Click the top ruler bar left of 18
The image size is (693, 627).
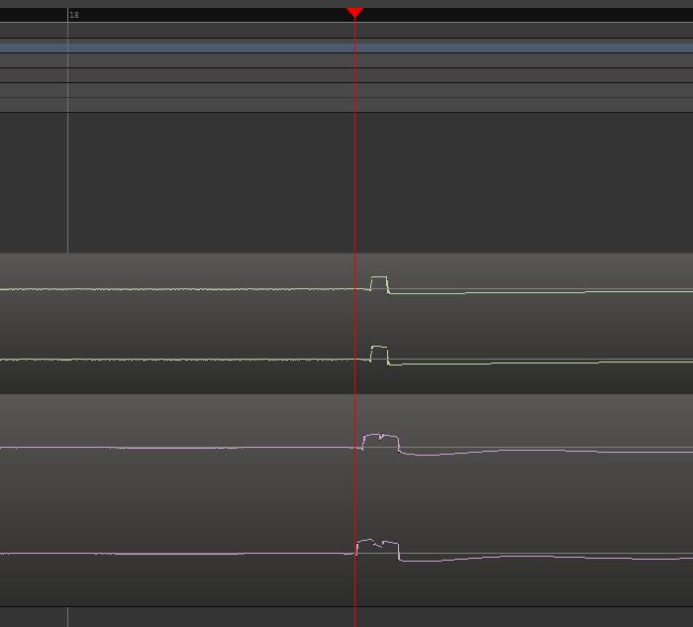[x=34, y=16]
